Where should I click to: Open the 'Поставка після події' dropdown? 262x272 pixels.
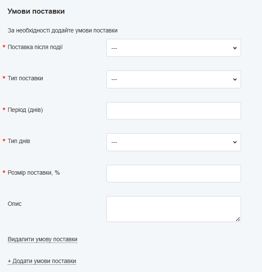pyautogui.click(x=174, y=48)
